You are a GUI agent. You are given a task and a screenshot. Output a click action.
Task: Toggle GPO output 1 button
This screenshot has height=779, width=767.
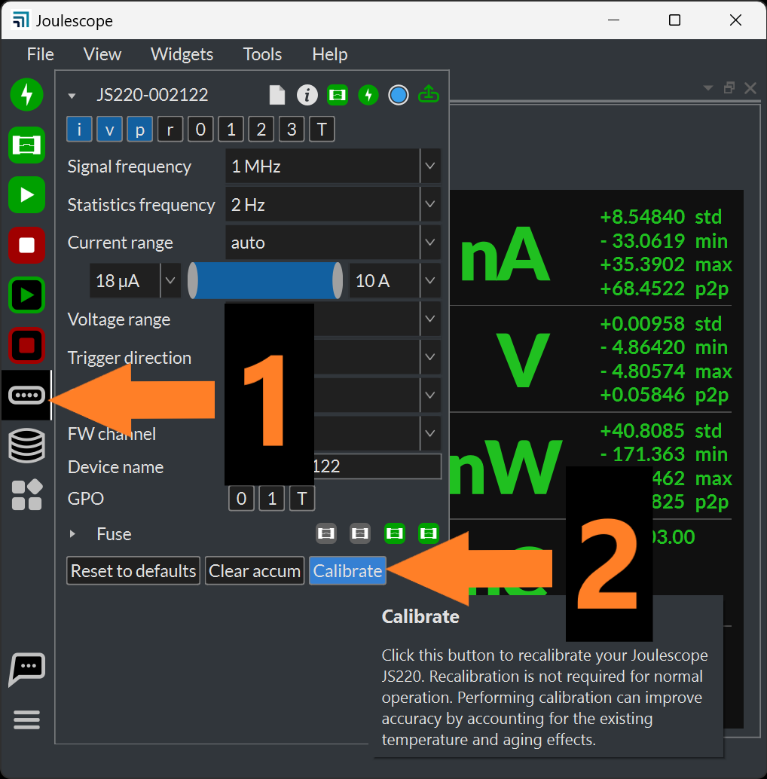[272, 498]
